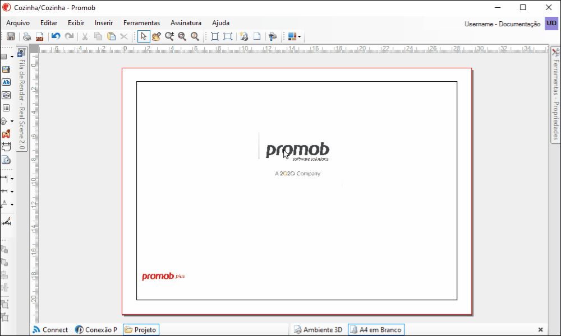The width and height of the screenshot is (561, 336).
Task: Select the Ab text box tool
Action: [6, 82]
